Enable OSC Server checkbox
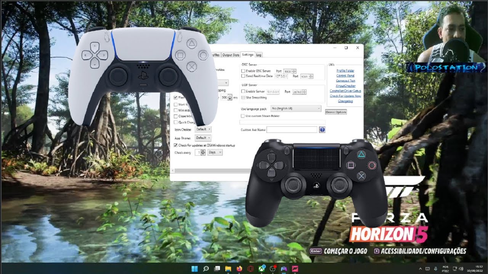Viewport: 488px width, 274px height. 243,71
